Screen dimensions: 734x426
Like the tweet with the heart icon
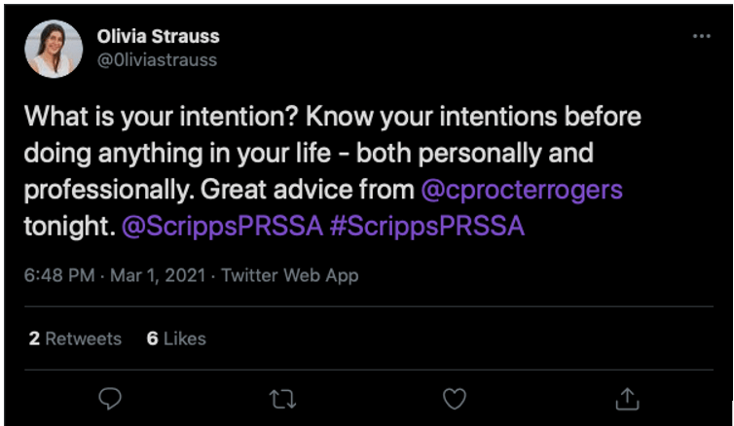(x=455, y=398)
